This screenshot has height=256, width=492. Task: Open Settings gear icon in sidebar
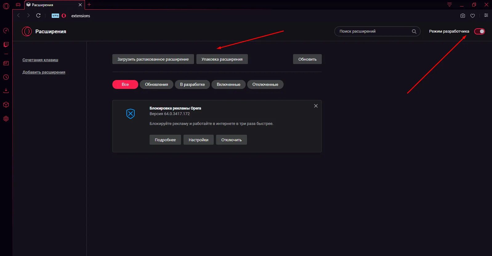tap(6, 119)
